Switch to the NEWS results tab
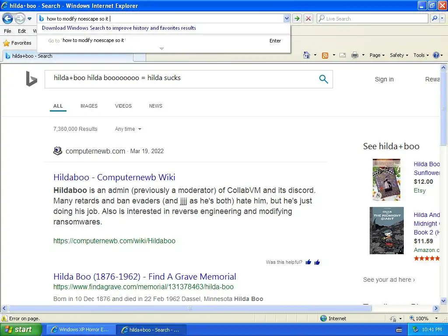The width and height of the screenshot is (448, 336). pos(155,106)
